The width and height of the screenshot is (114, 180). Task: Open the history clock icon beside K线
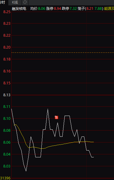click(25, 2)
